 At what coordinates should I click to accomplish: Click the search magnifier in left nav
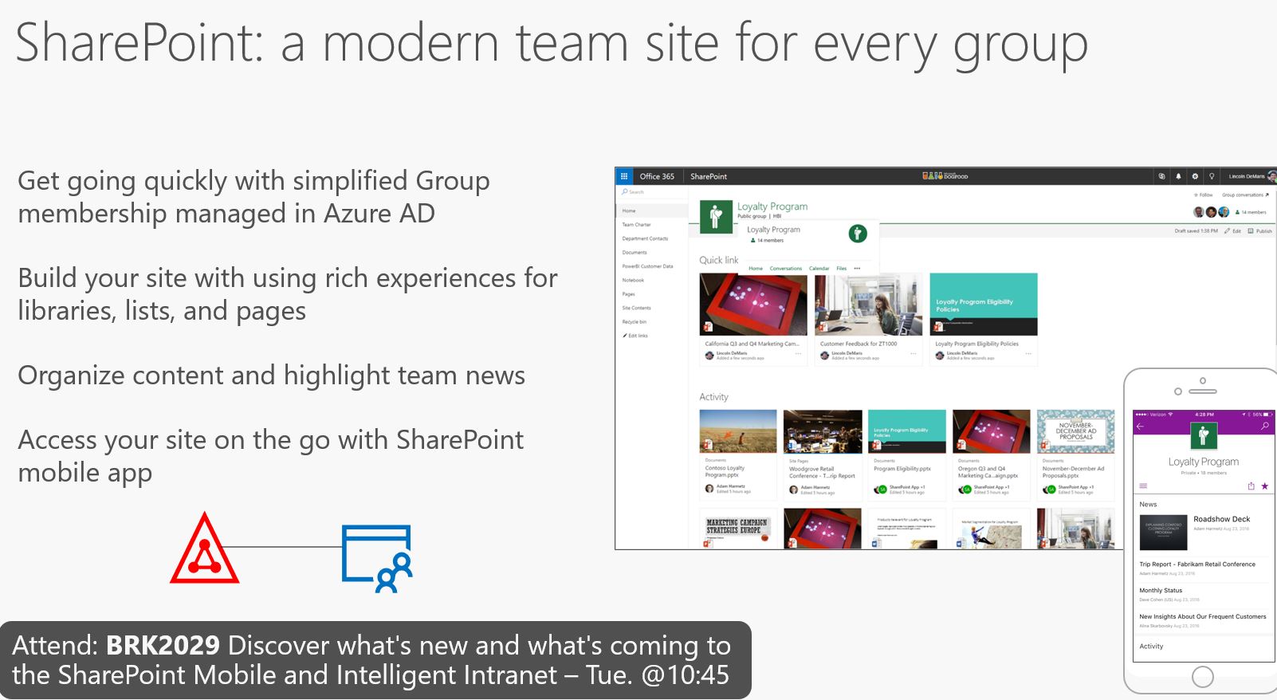point(625,192)
